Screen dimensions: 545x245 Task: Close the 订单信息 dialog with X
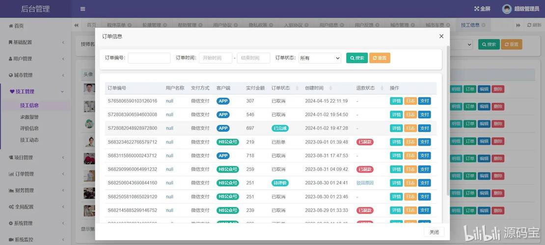click(x=441, y=36)
